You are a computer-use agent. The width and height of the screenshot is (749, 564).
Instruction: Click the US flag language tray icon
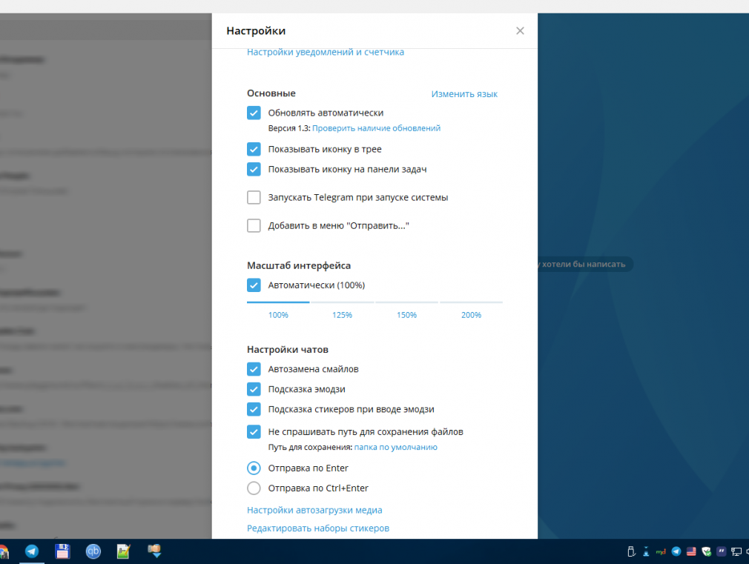(691, 551)
